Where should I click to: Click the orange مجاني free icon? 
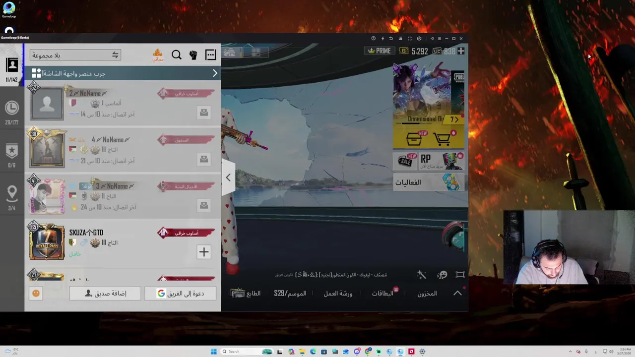(x=158, y=55)
